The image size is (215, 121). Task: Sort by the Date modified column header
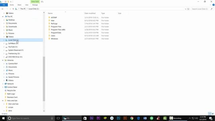point(90,13)
